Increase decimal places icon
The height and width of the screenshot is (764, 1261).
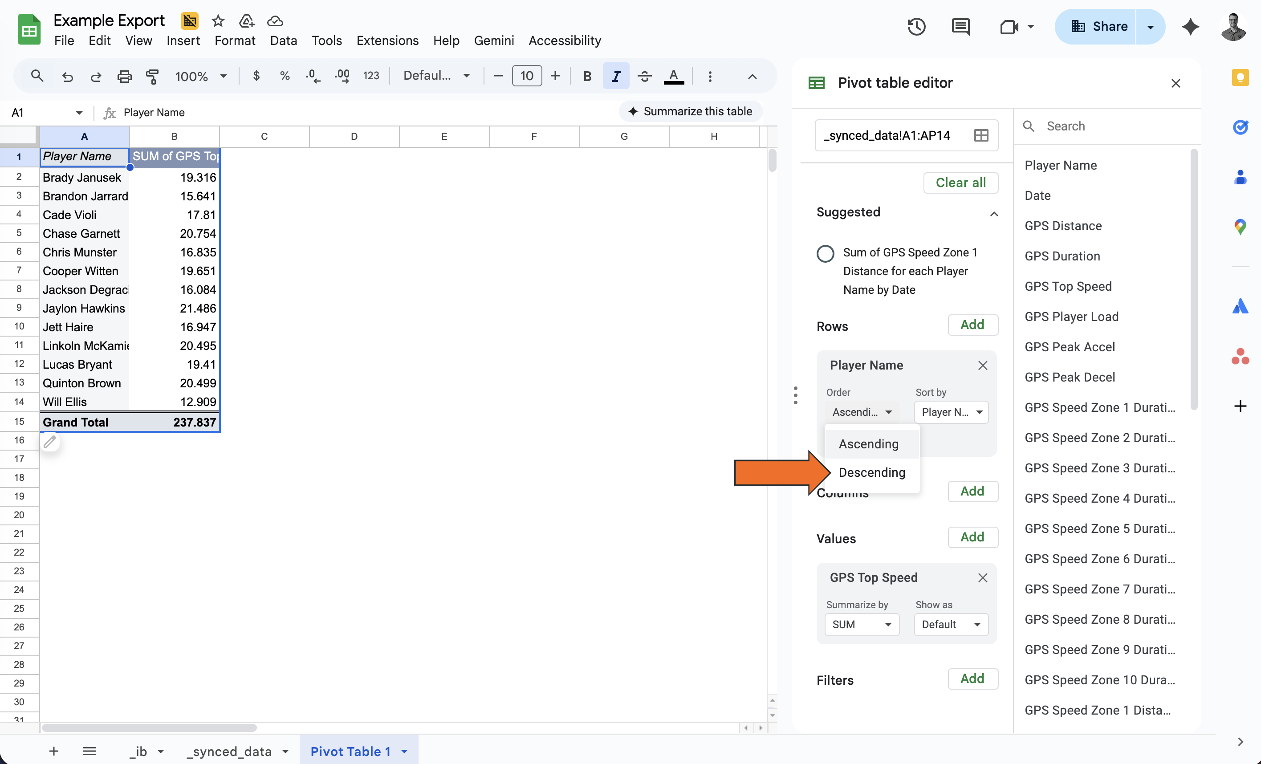pos(342,76)
